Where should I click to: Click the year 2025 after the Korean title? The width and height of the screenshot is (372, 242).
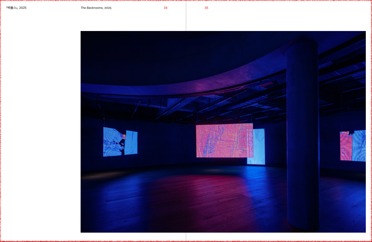tap(23, 8)
